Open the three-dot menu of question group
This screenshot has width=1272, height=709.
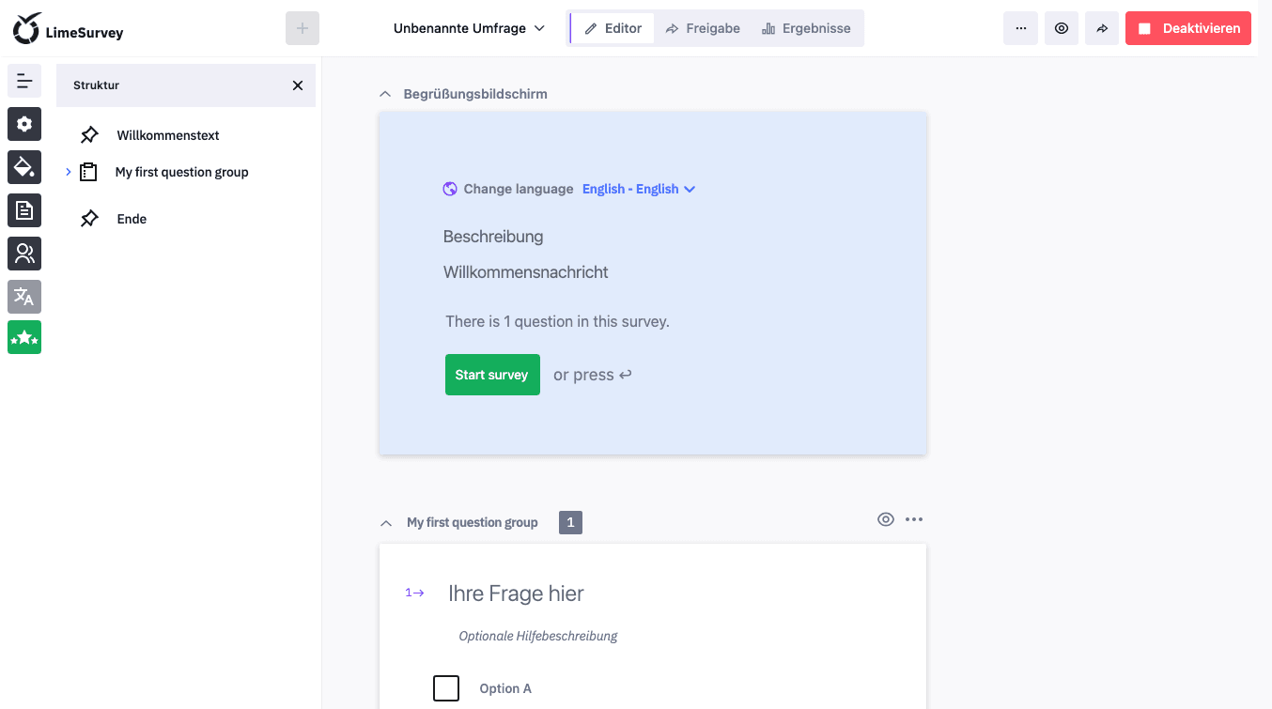[914, 519]
